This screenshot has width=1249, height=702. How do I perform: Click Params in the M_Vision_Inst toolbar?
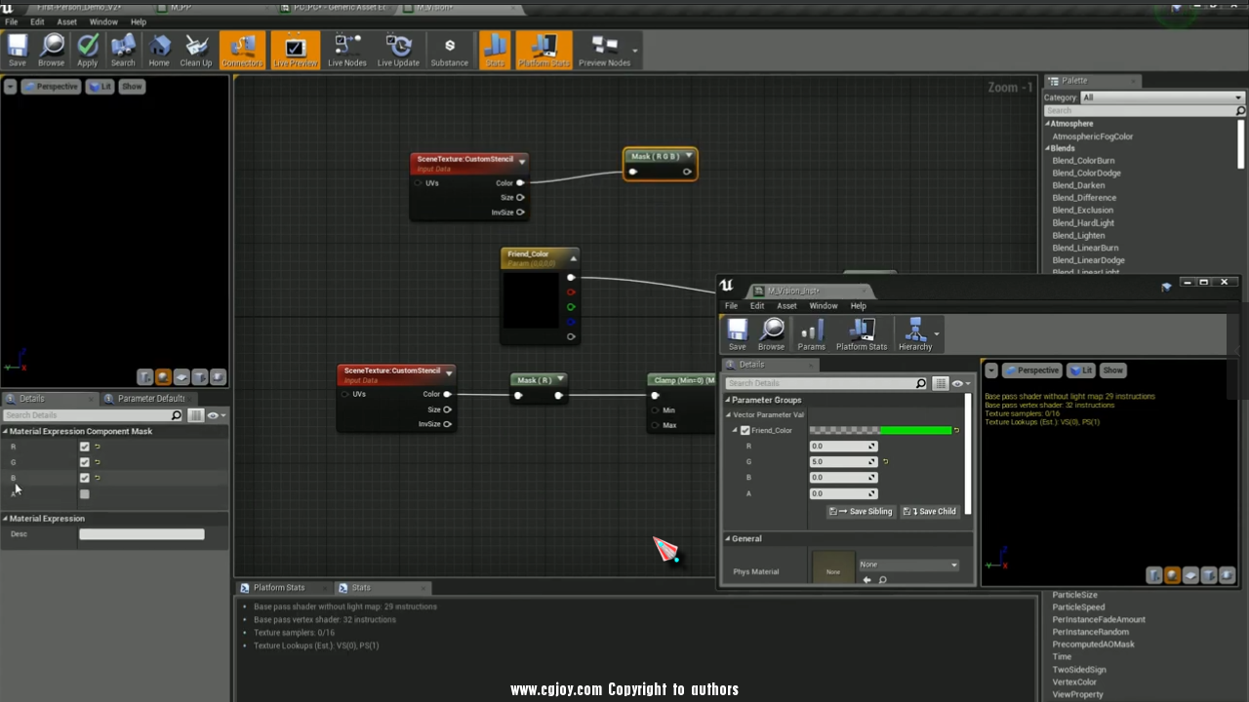point(811,334)
